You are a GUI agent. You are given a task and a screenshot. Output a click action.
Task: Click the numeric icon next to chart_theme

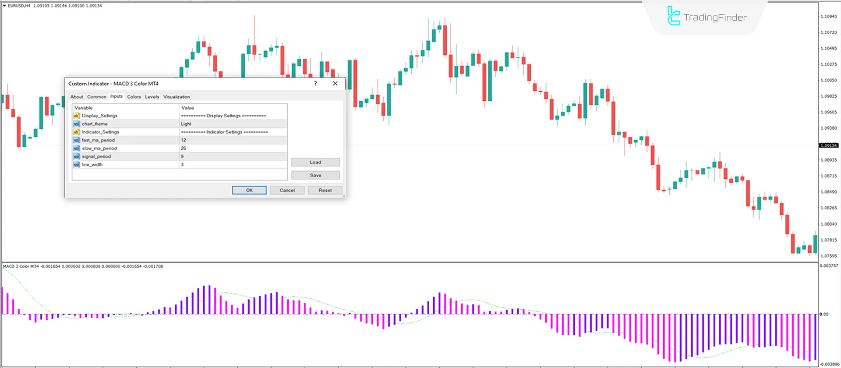click(76, 124)
